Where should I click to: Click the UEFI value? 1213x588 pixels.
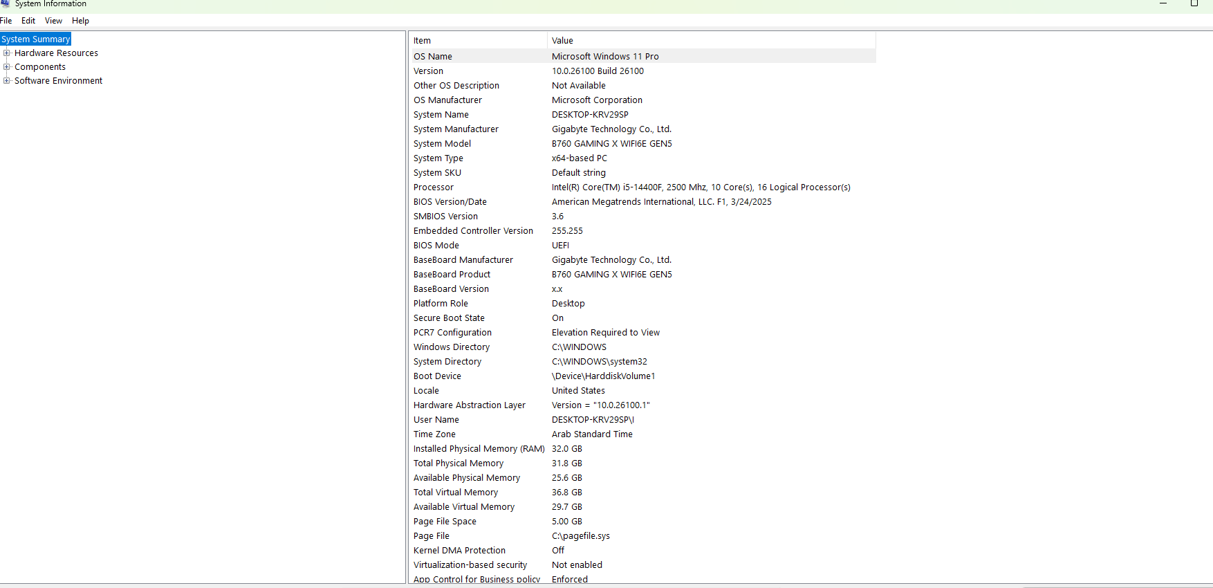(560, 246)
